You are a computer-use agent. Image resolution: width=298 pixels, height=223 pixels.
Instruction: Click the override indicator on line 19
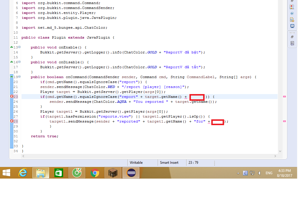coord(12,76)
